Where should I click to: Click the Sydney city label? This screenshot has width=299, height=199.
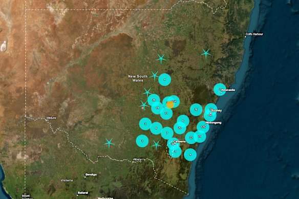(x=217, y=110)
